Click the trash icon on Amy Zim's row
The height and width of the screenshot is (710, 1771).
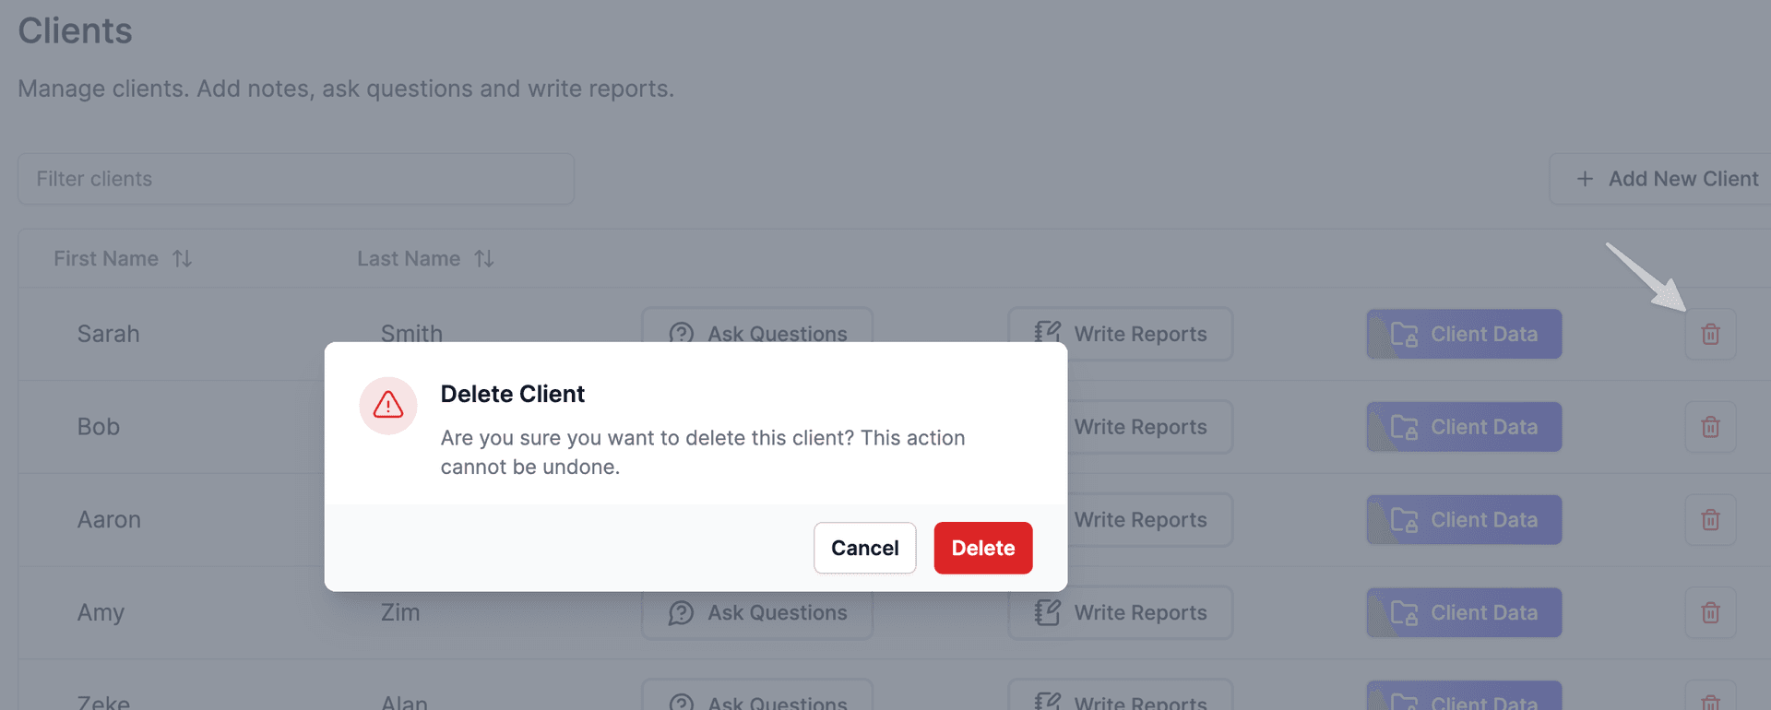[1710, 612]
